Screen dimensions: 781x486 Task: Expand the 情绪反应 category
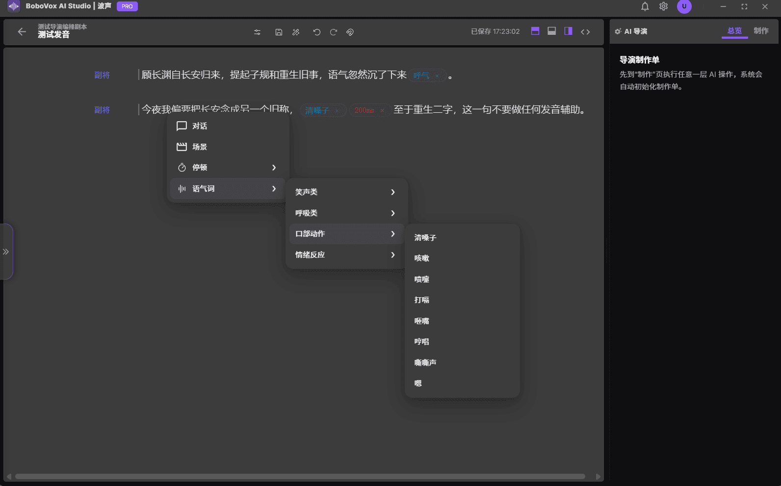(346, 255)
